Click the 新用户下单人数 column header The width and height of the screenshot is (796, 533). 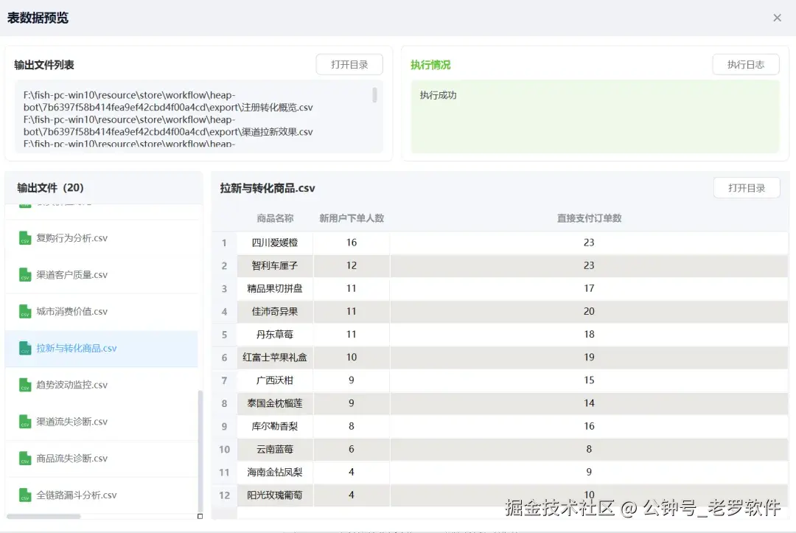tap(352, 218)
